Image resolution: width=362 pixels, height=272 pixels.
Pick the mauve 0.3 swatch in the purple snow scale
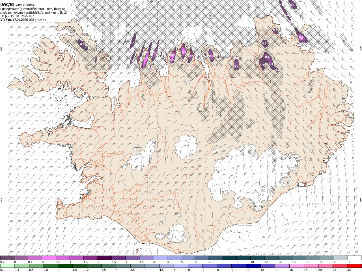coord(21,258)
